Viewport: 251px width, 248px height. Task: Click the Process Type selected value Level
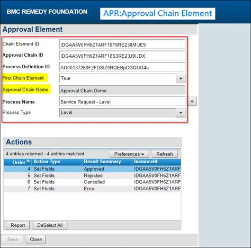[67, 112]
